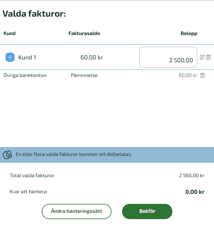The height and width of the screenshot is (226, 214).
Task: Click the Påminnelse text
Action: (84, 76)
